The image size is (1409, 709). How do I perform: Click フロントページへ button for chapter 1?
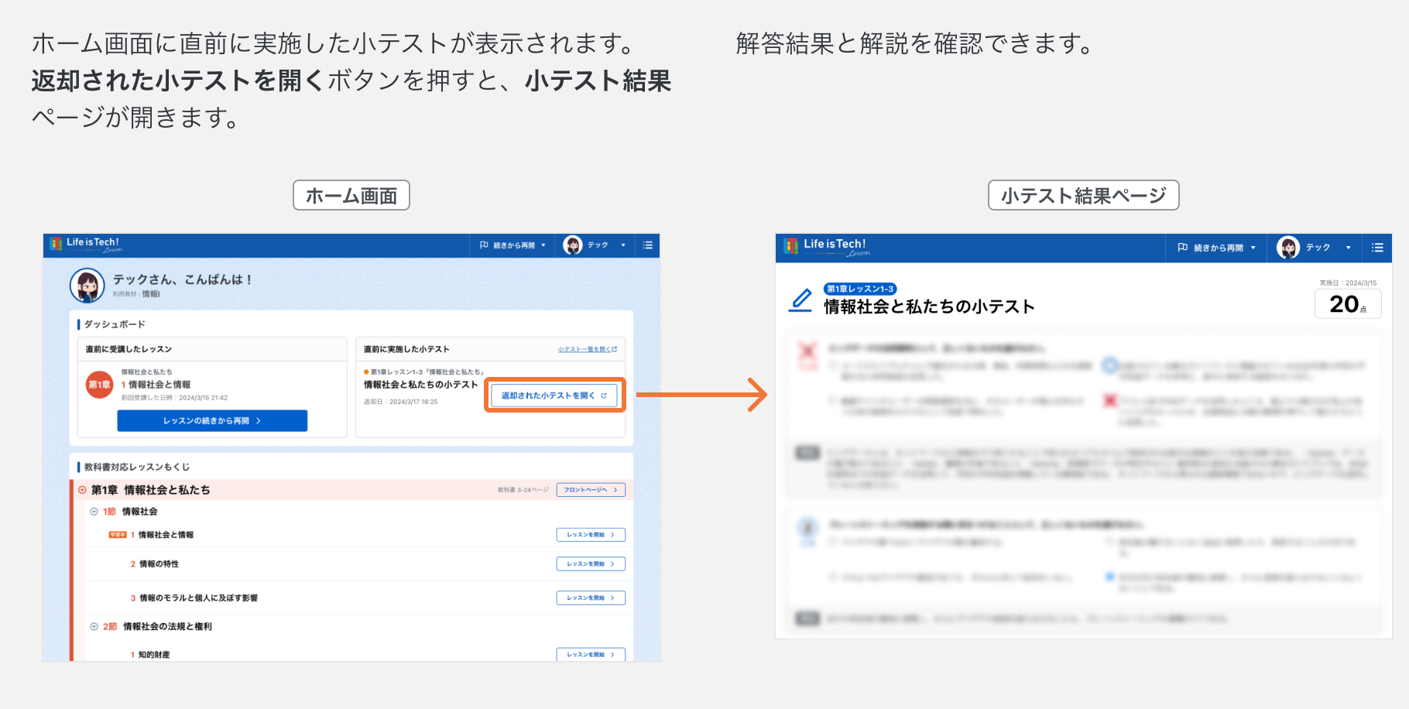(x=591, y=490)
